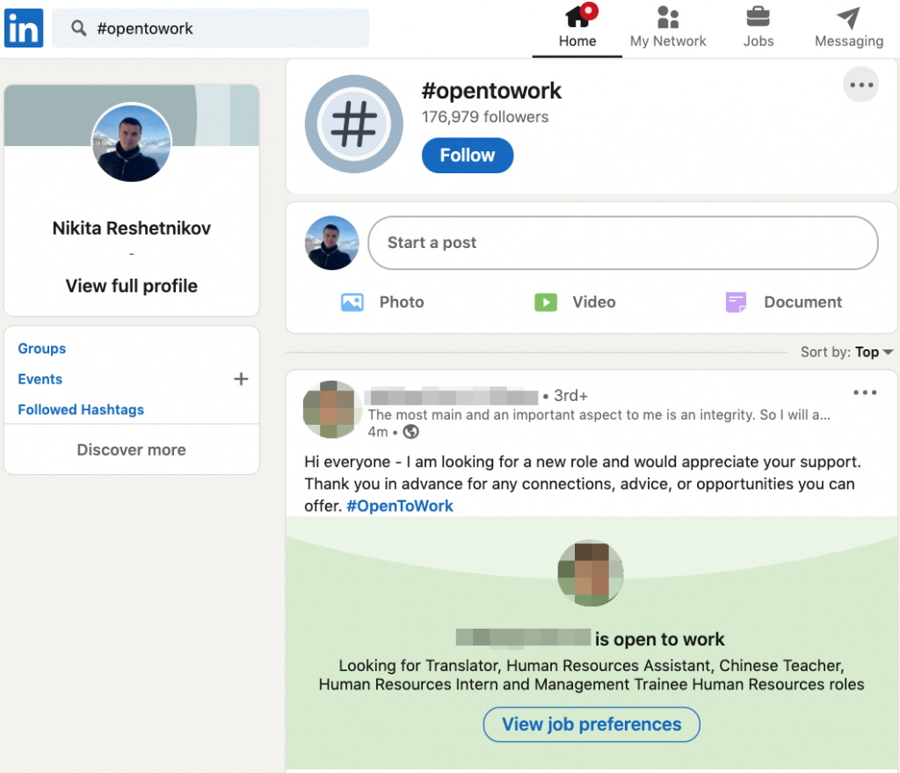This screenshot has width=900, height=773.
Task: Click View job preferences button
Action: click(x=592, y=725)
